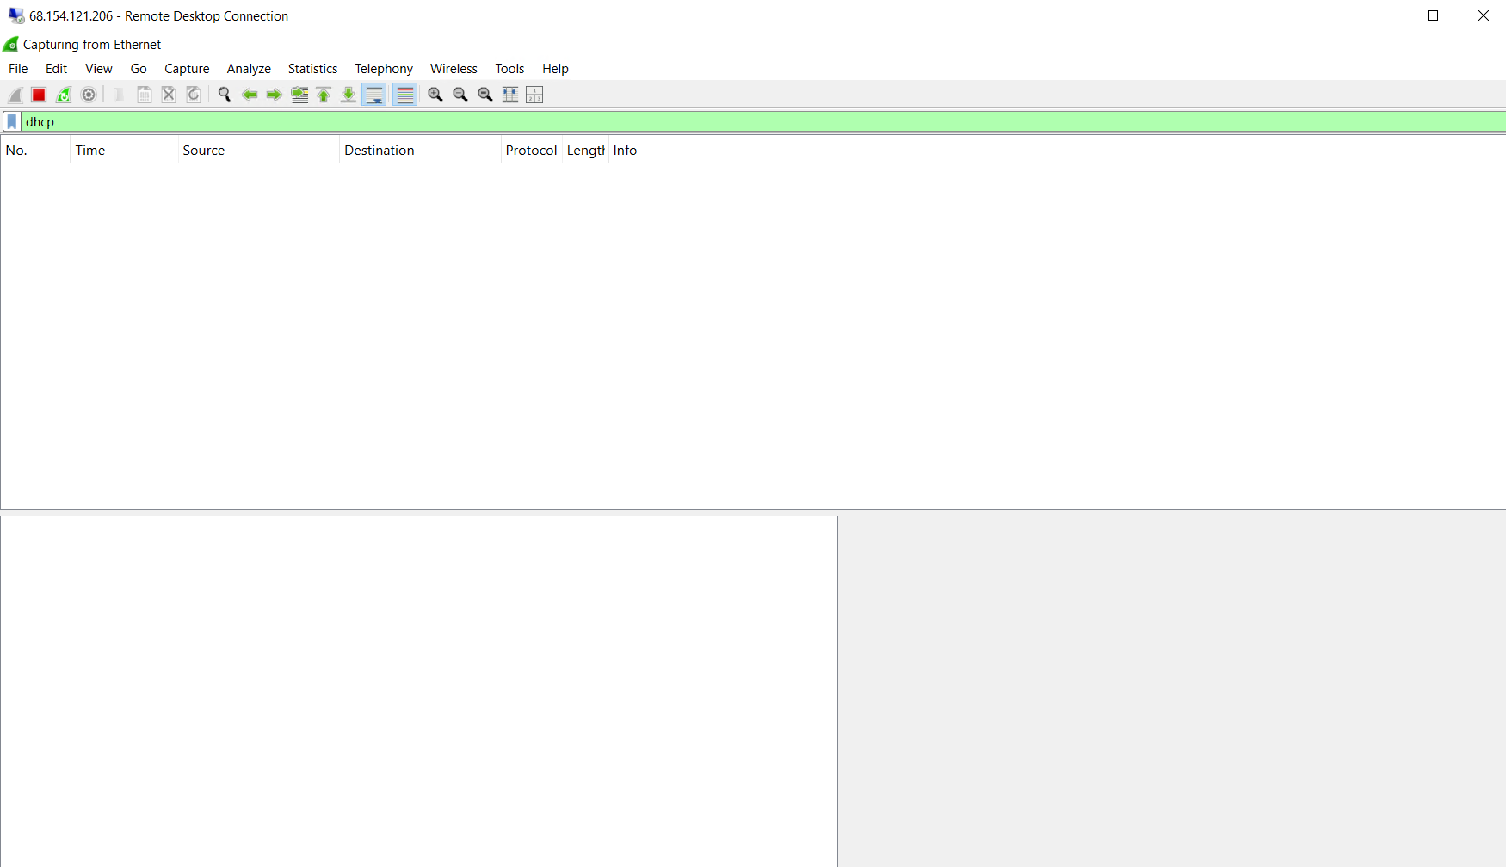This screenshot has width=1506, height=867.
Task: Stop the running capture with red square
Action: pyautogui.click(x=39, y=95)
